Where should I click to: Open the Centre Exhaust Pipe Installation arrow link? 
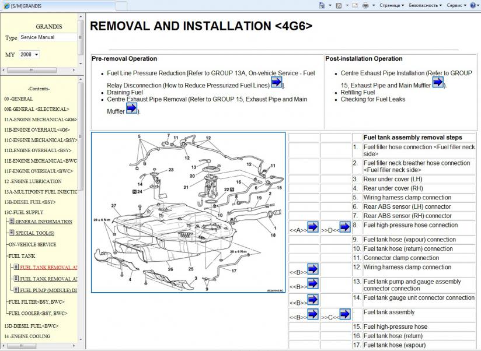438,82
